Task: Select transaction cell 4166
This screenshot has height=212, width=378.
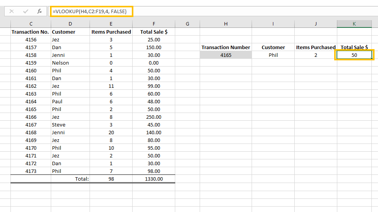Action: click(31, 117)
